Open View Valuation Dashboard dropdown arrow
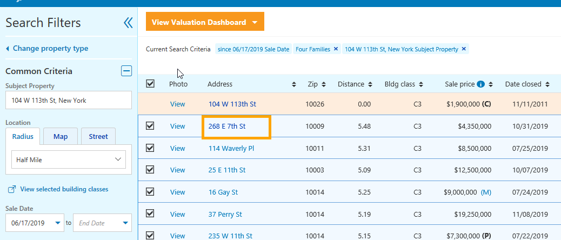The width and height of the screenshot is (561, 240). [255, 22]
